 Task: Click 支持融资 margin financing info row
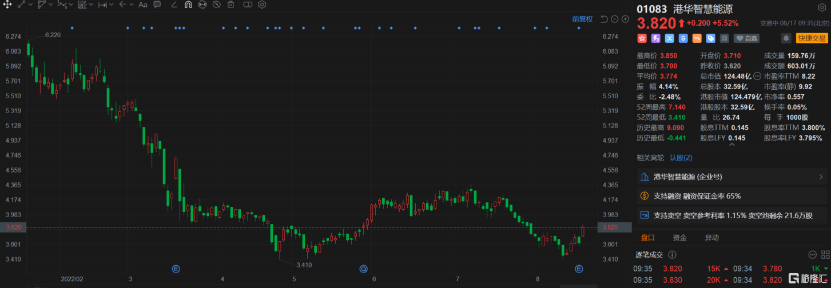pos(731,196)
